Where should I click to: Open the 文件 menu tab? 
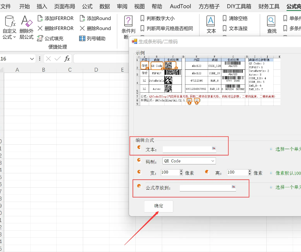(x=5, y=6)
